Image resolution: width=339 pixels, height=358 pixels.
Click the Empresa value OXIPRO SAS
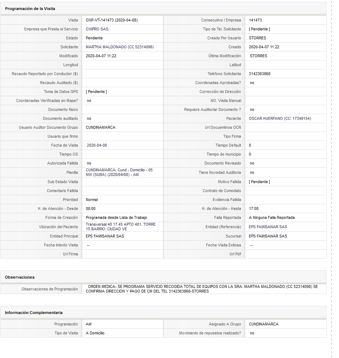(x=97, y=29)
